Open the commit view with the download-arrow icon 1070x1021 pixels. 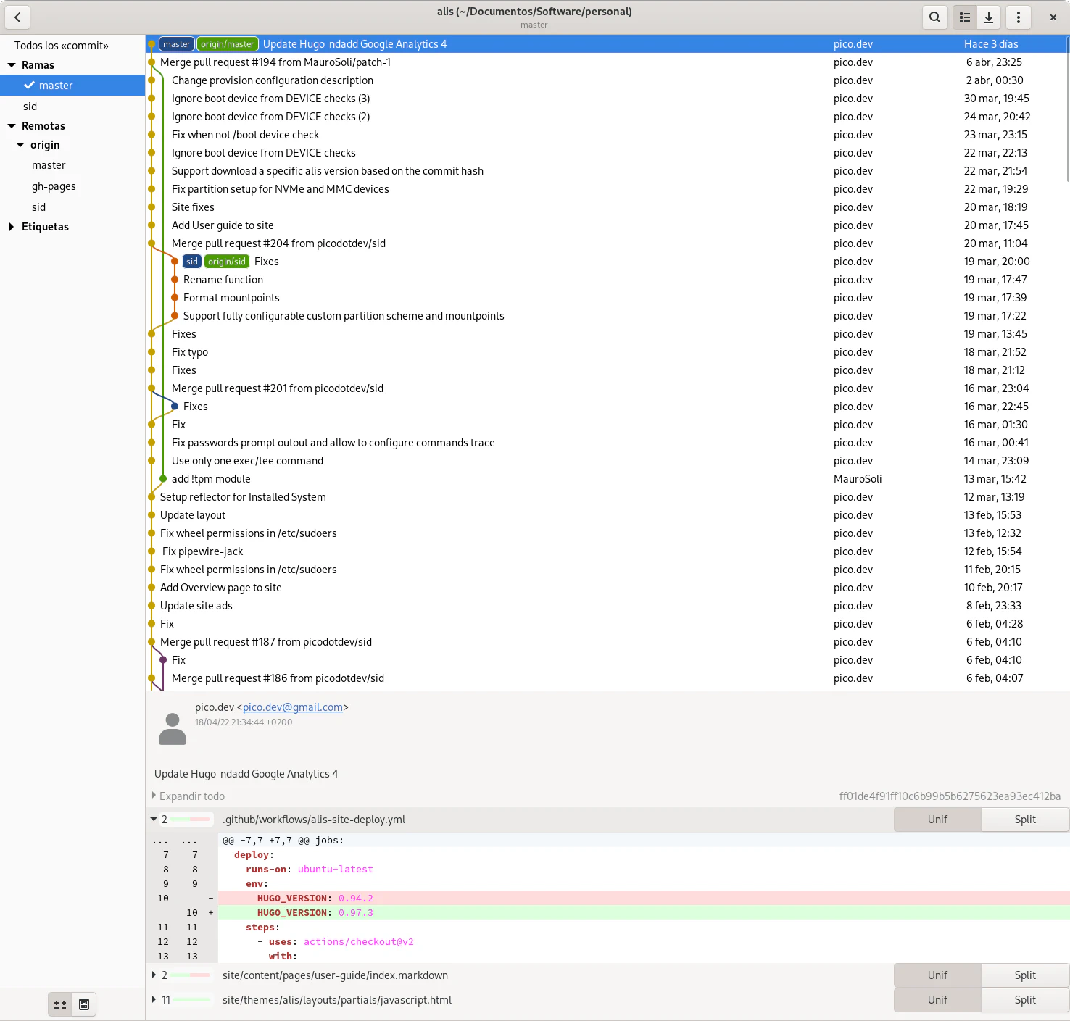(x=989, y=17)
